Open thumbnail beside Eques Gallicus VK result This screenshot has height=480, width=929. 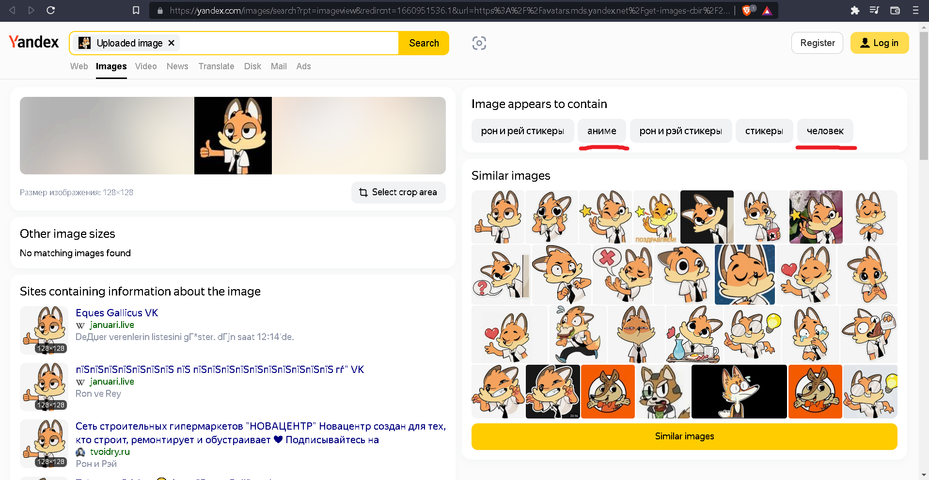pos(44,330)
